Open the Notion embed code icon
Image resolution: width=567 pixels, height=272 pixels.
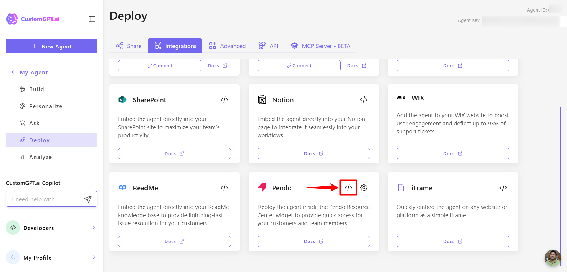[364, 100]
